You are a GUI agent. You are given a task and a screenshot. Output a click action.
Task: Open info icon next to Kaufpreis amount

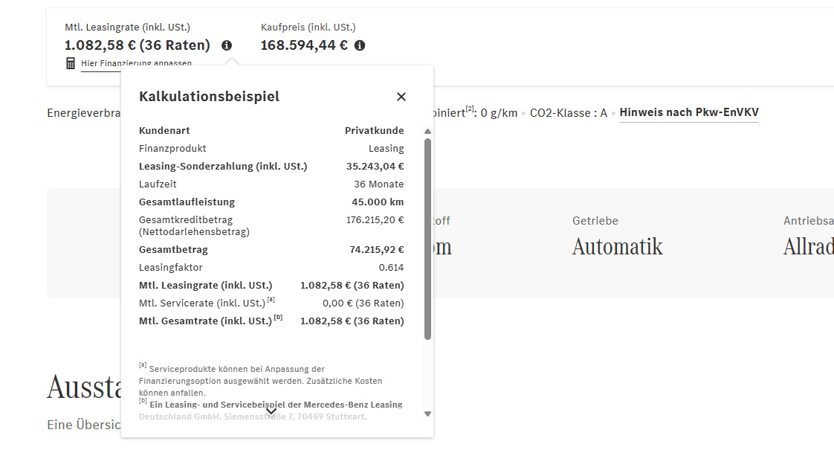[360, 45]
